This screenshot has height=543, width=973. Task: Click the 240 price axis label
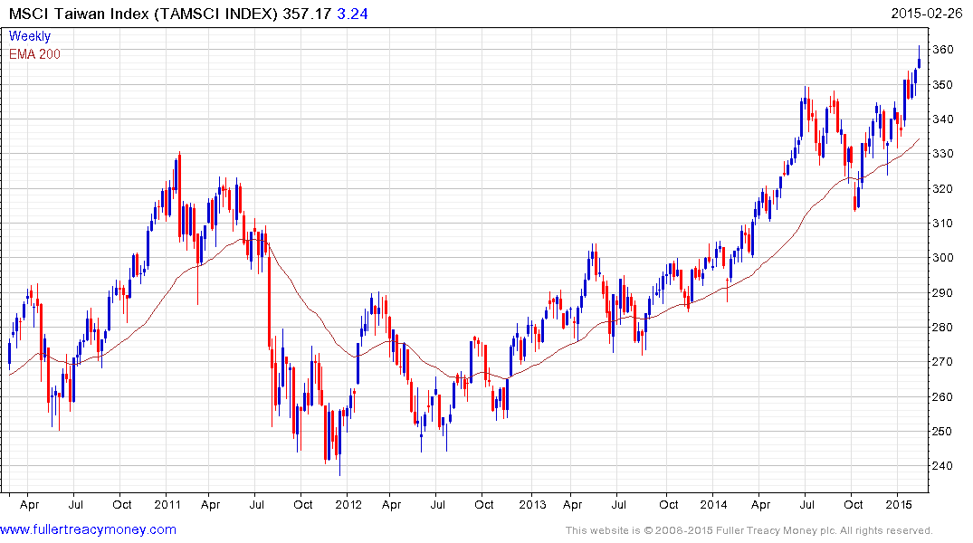pos(943,466)
